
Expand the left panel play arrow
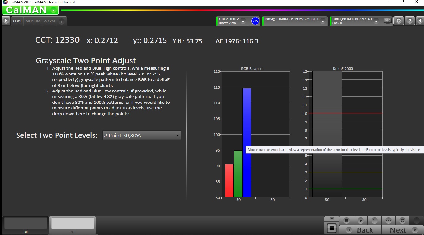pyautogui.click(x=6, y=21)
